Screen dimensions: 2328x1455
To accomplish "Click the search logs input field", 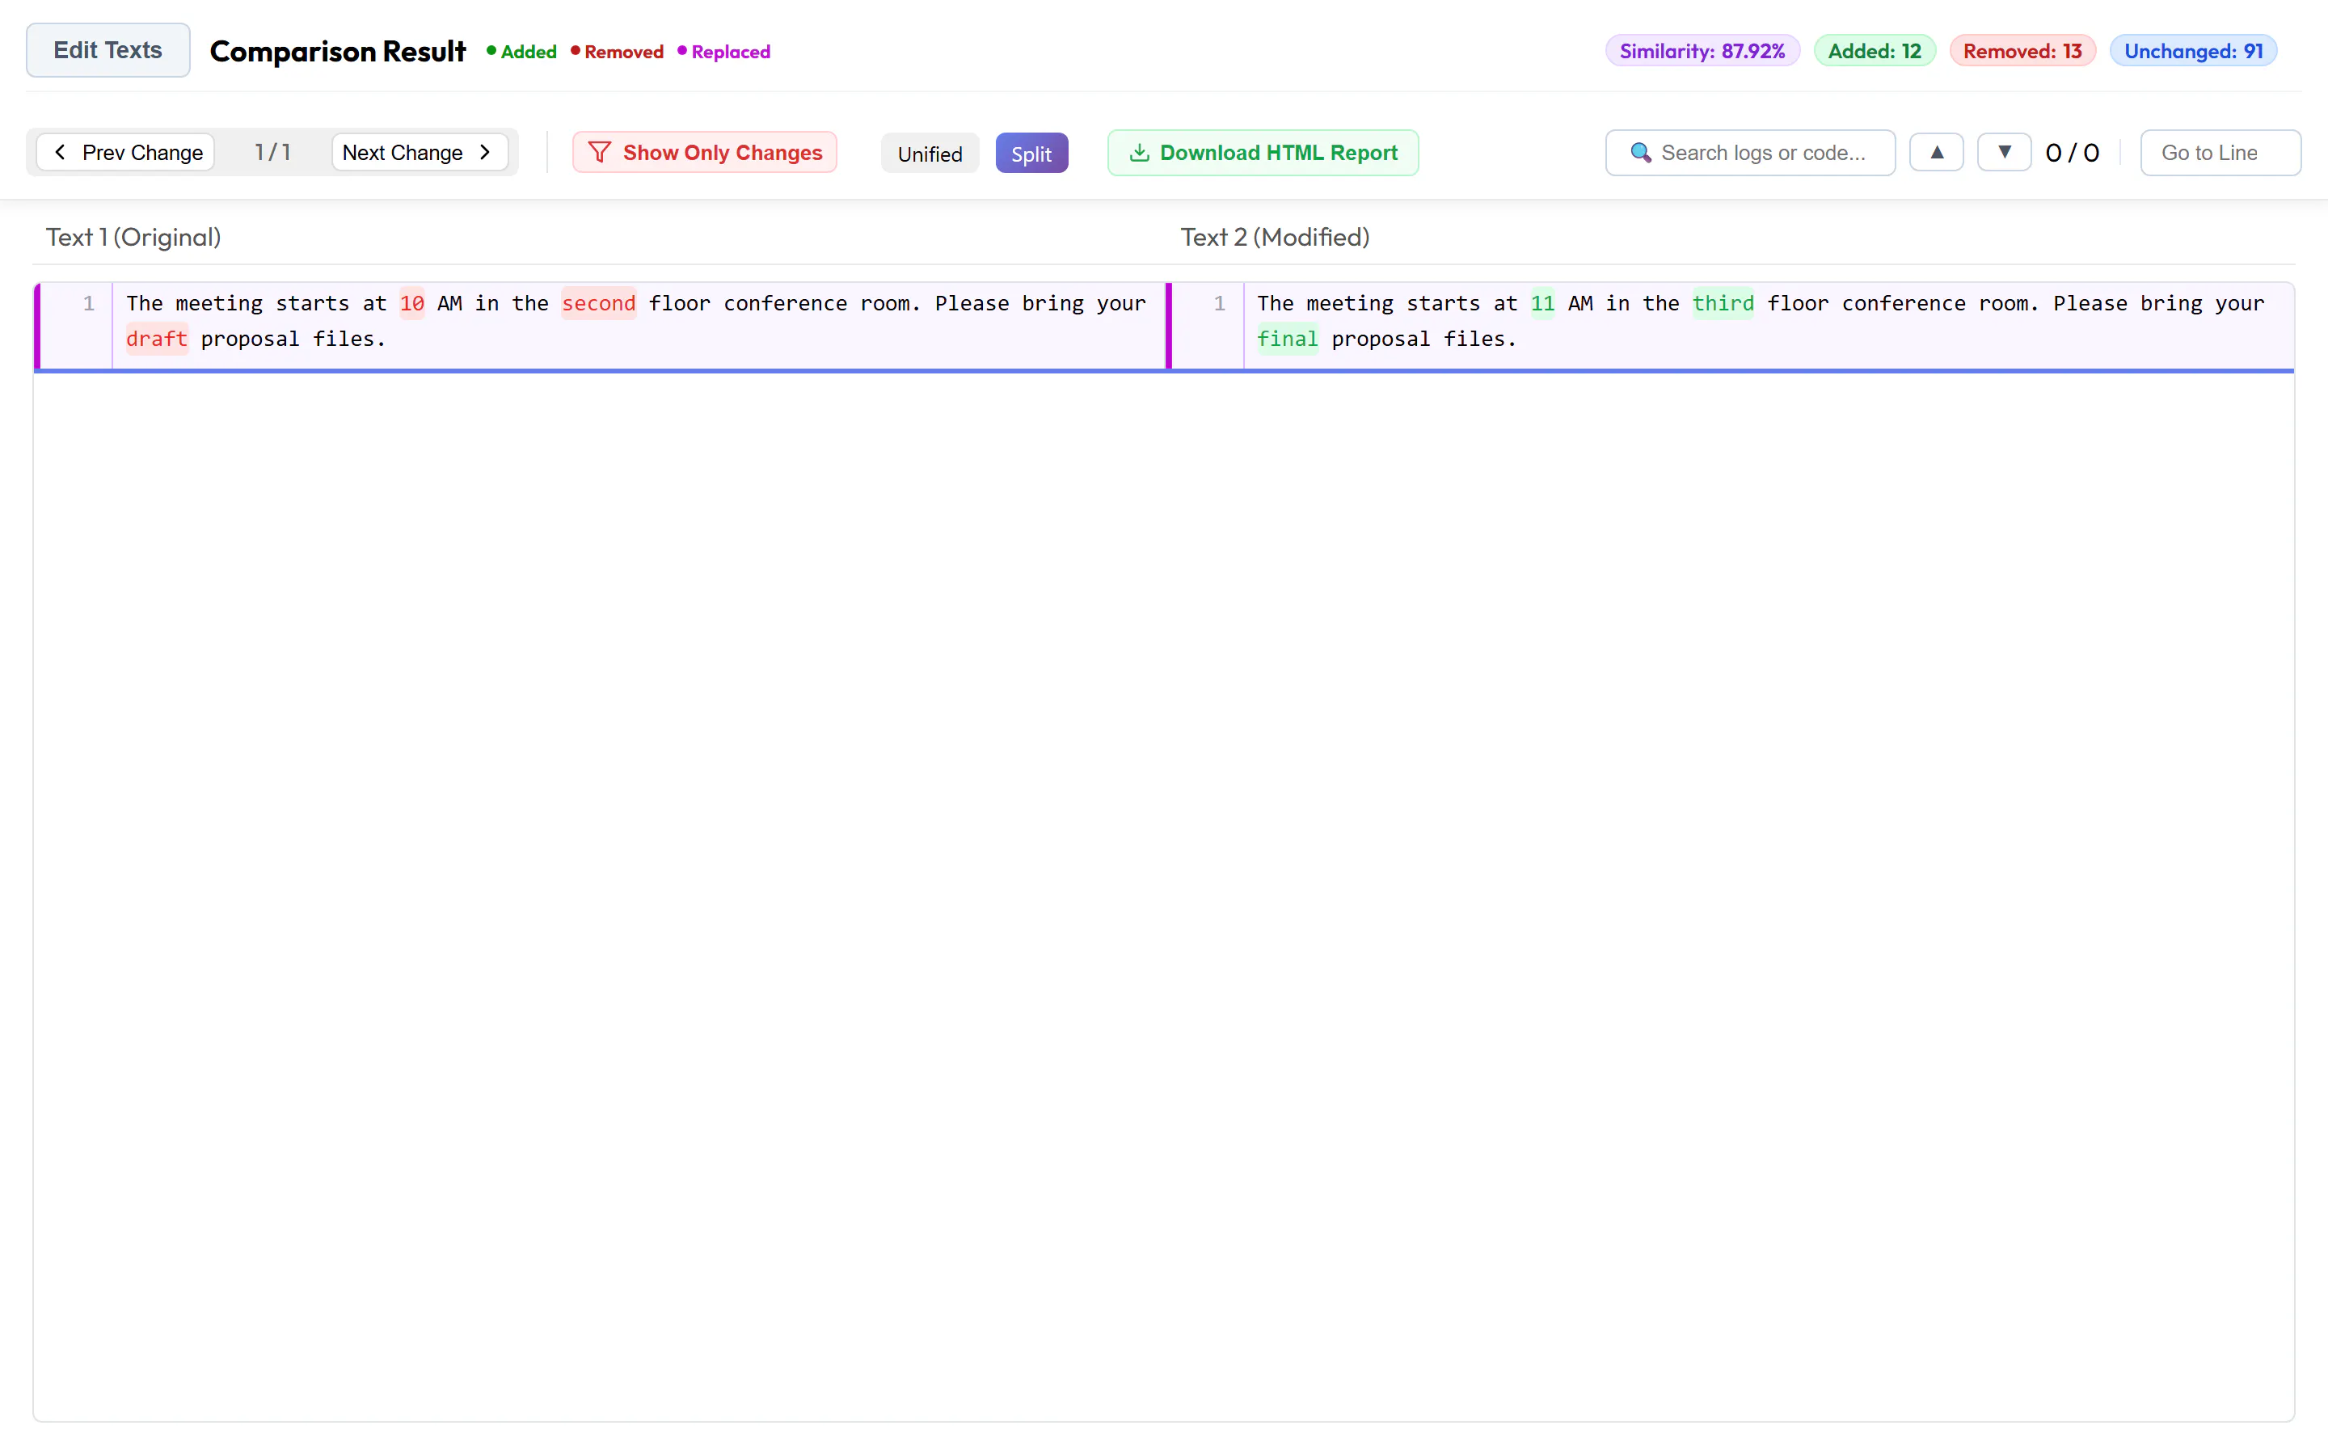I will [x=1750, y=152].
